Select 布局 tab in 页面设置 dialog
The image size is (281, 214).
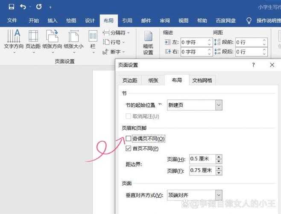(177, 80)
